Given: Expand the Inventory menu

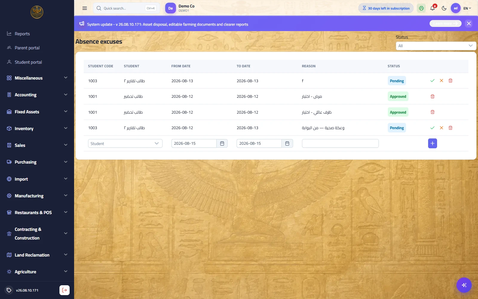Looking at the screenshot, I should point(37,129).
